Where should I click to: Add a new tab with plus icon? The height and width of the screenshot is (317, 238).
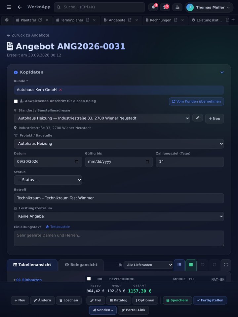(233, 20)
